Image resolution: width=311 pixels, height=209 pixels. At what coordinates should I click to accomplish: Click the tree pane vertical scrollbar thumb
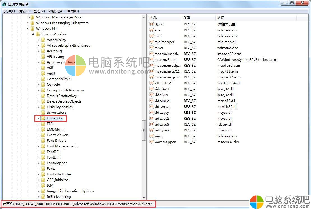point(144,130)
